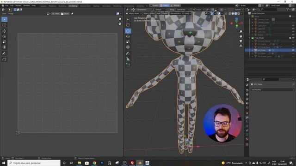Open the Object Mode dropdown
296x166 pixels.
pos(134,13)
